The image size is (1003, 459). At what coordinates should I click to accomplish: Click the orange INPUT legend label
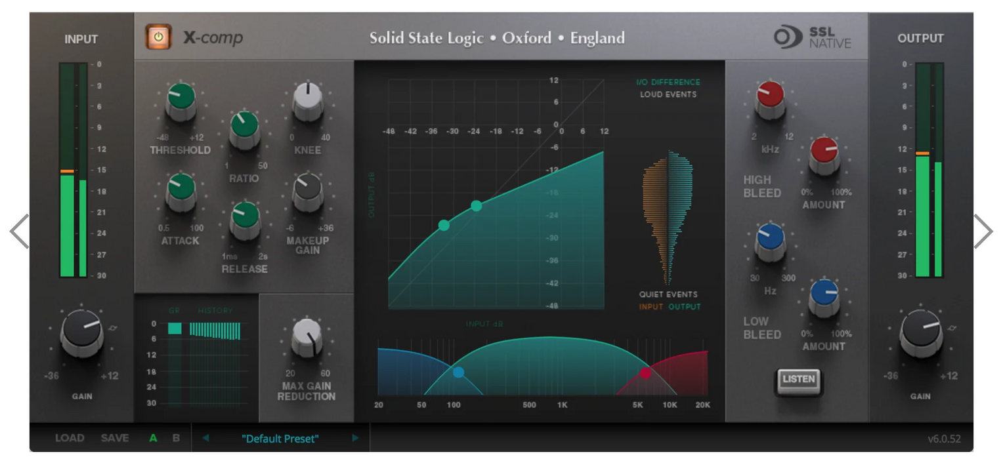point(651,306)
